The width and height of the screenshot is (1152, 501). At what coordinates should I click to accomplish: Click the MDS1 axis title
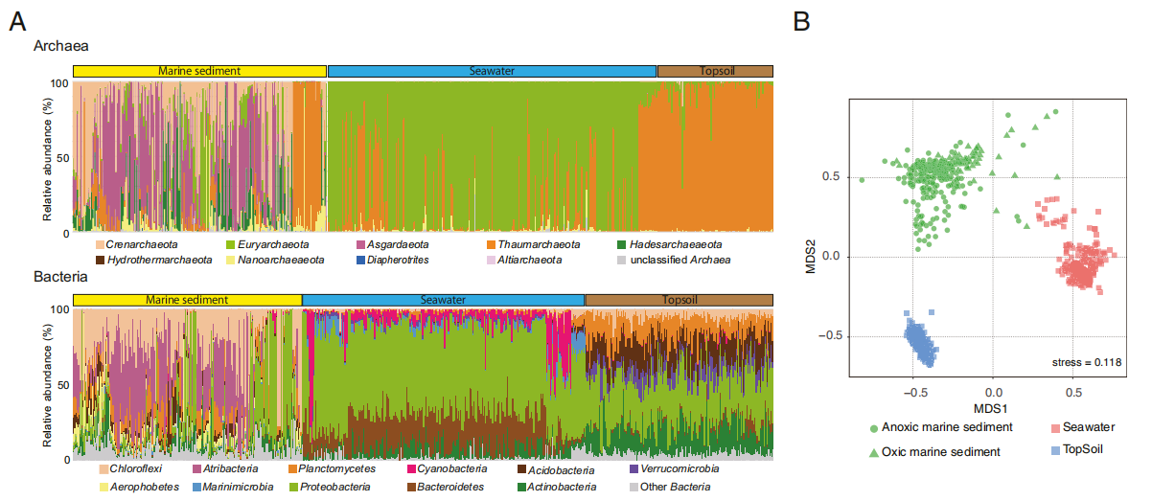(x=992, y=409)
